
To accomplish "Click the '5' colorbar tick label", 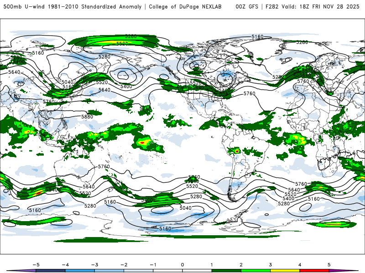I will (329, 265).
